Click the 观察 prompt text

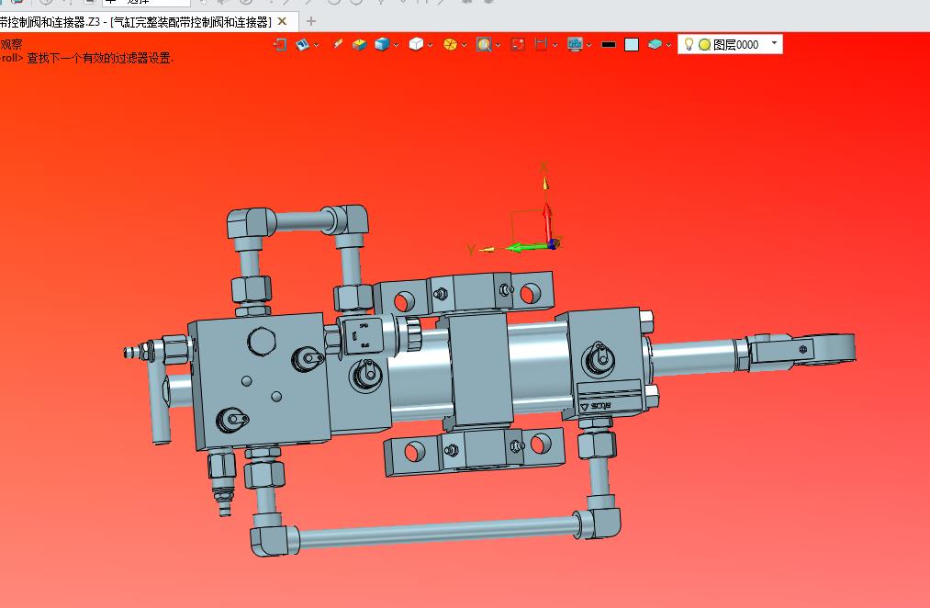click(11, 44)
